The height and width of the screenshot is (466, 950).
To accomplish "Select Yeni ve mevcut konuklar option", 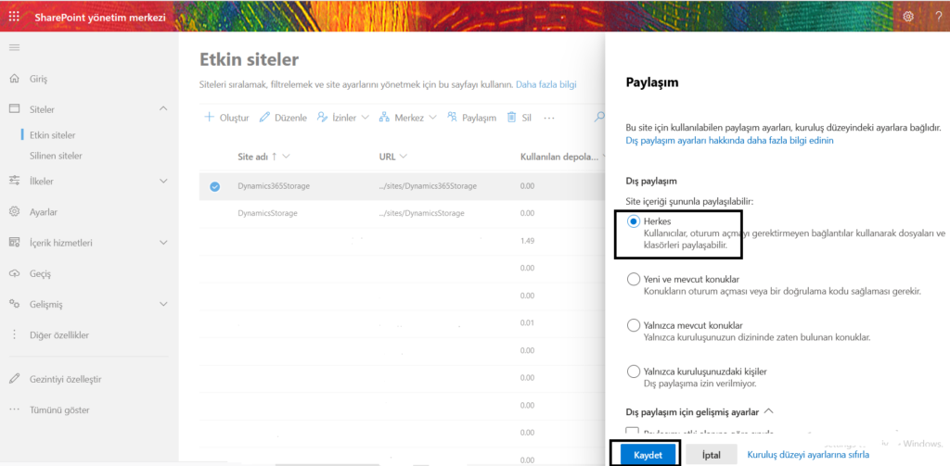I will (633, 280).
